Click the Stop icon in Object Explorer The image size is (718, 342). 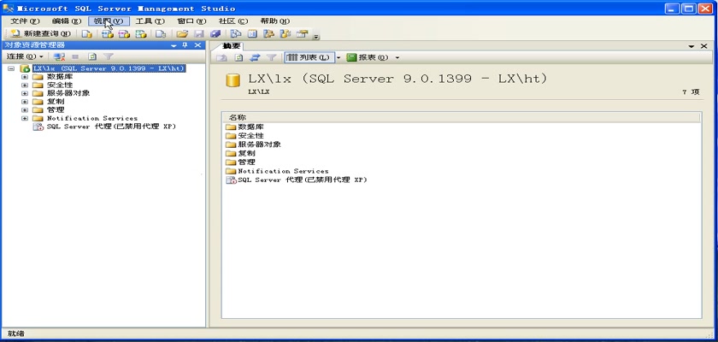(75, 56)
